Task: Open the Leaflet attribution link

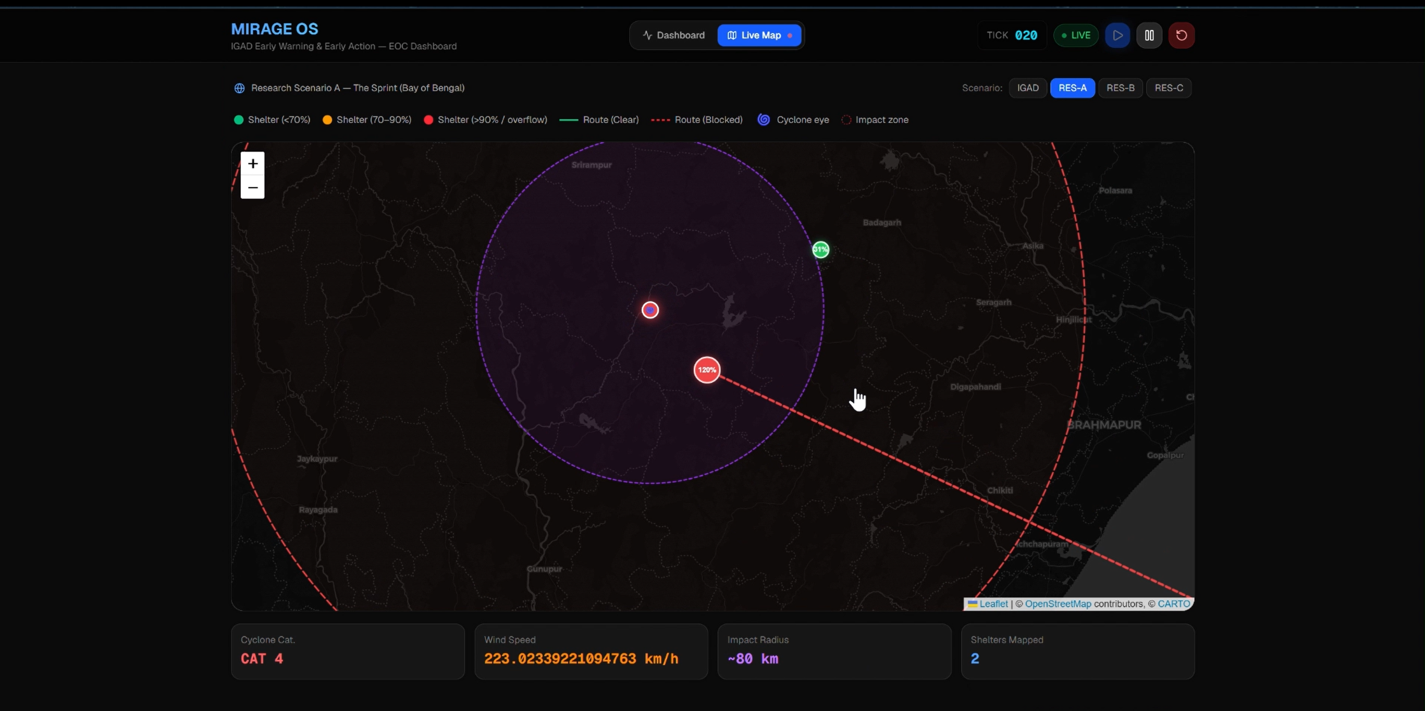Action: [993, 604]
